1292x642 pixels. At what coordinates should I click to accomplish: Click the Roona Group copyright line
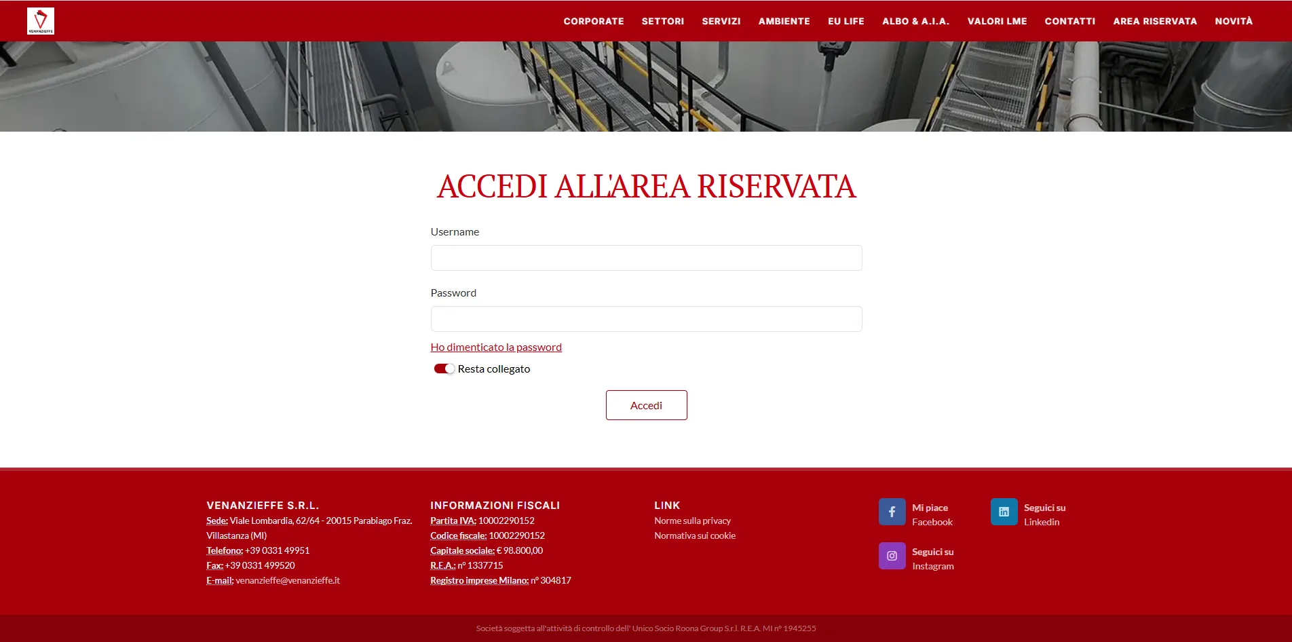click(646, 628)
